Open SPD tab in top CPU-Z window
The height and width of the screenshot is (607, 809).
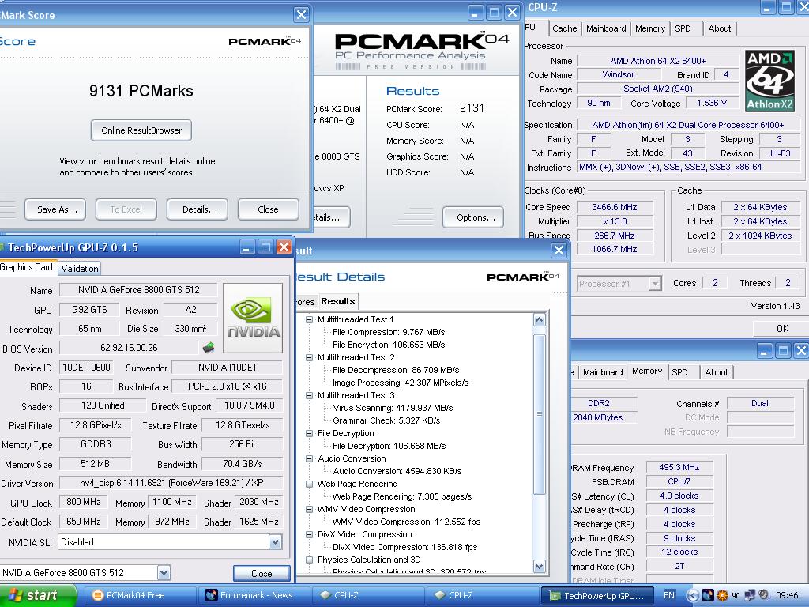[683, 28]
